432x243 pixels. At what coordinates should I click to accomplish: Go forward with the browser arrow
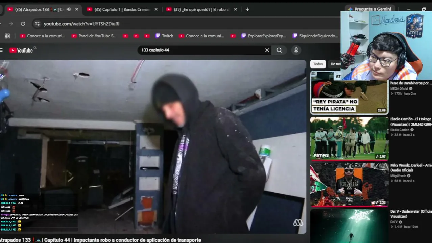tap(11, 24)
